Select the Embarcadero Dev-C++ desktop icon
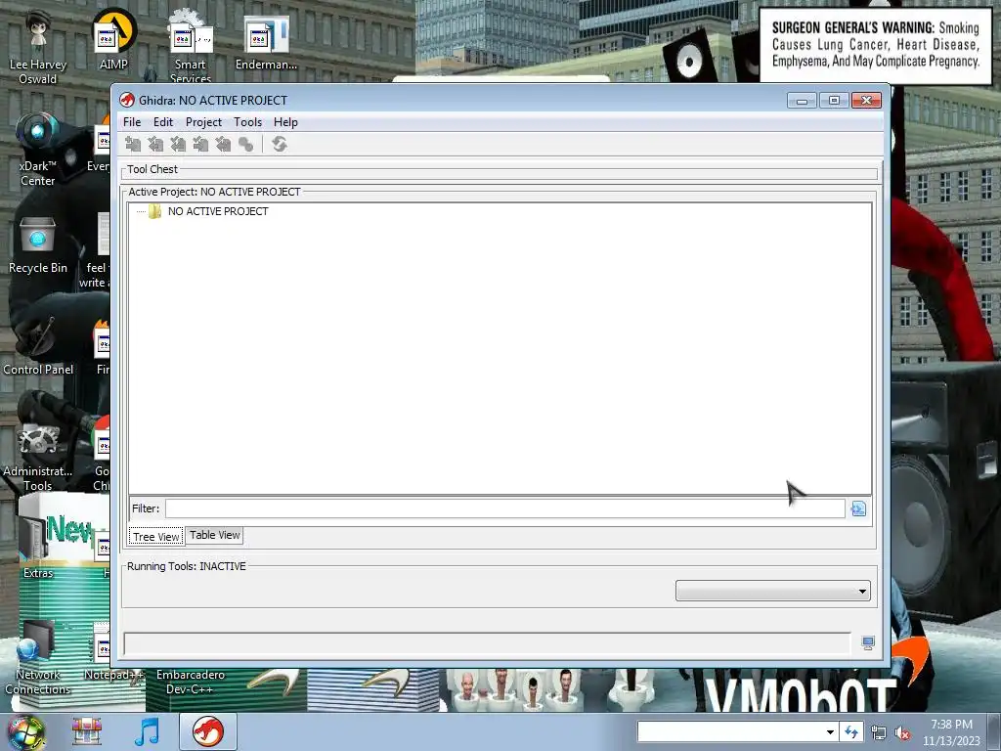 (x=191, y=682)
